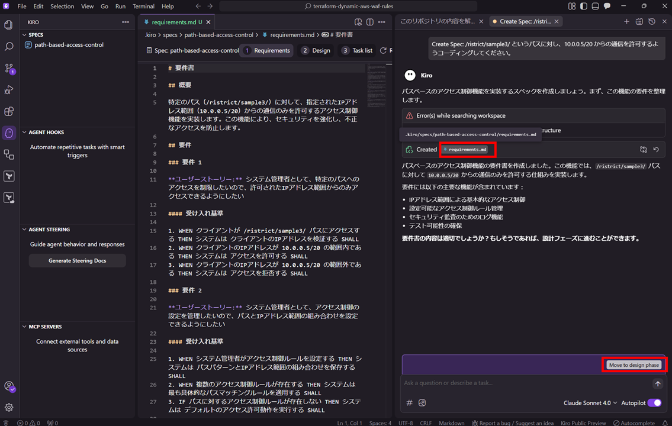Open the chat task list icon

pos(639,21)
